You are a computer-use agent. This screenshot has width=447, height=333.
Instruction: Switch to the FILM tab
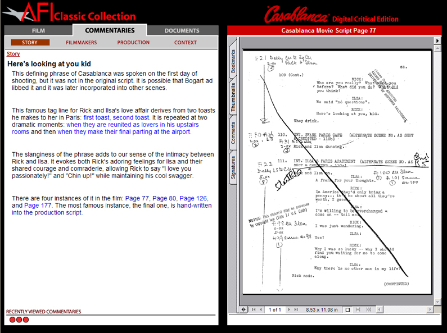click(38, 30)
